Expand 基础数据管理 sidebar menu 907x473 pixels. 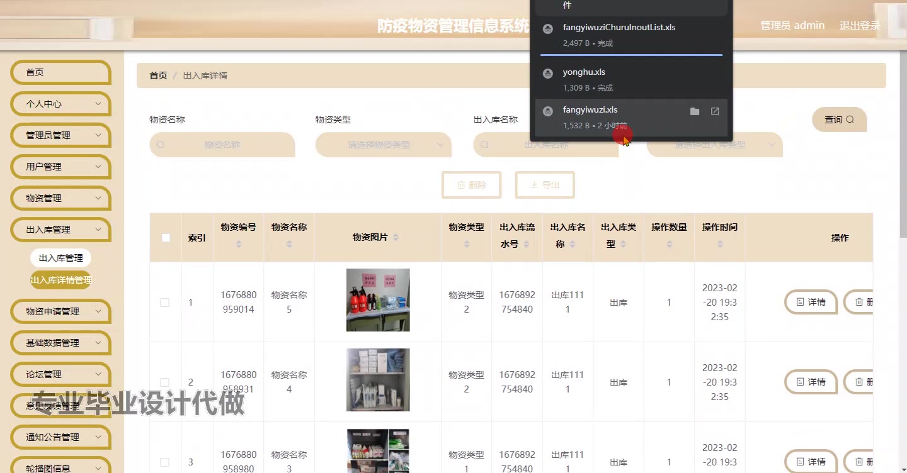pos(60,343)
